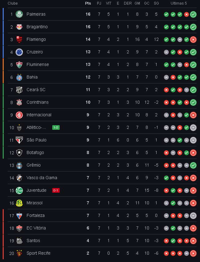Click the Cruzeiro club crest icon
The image size is (200, 262).
[x=19, y=52]
